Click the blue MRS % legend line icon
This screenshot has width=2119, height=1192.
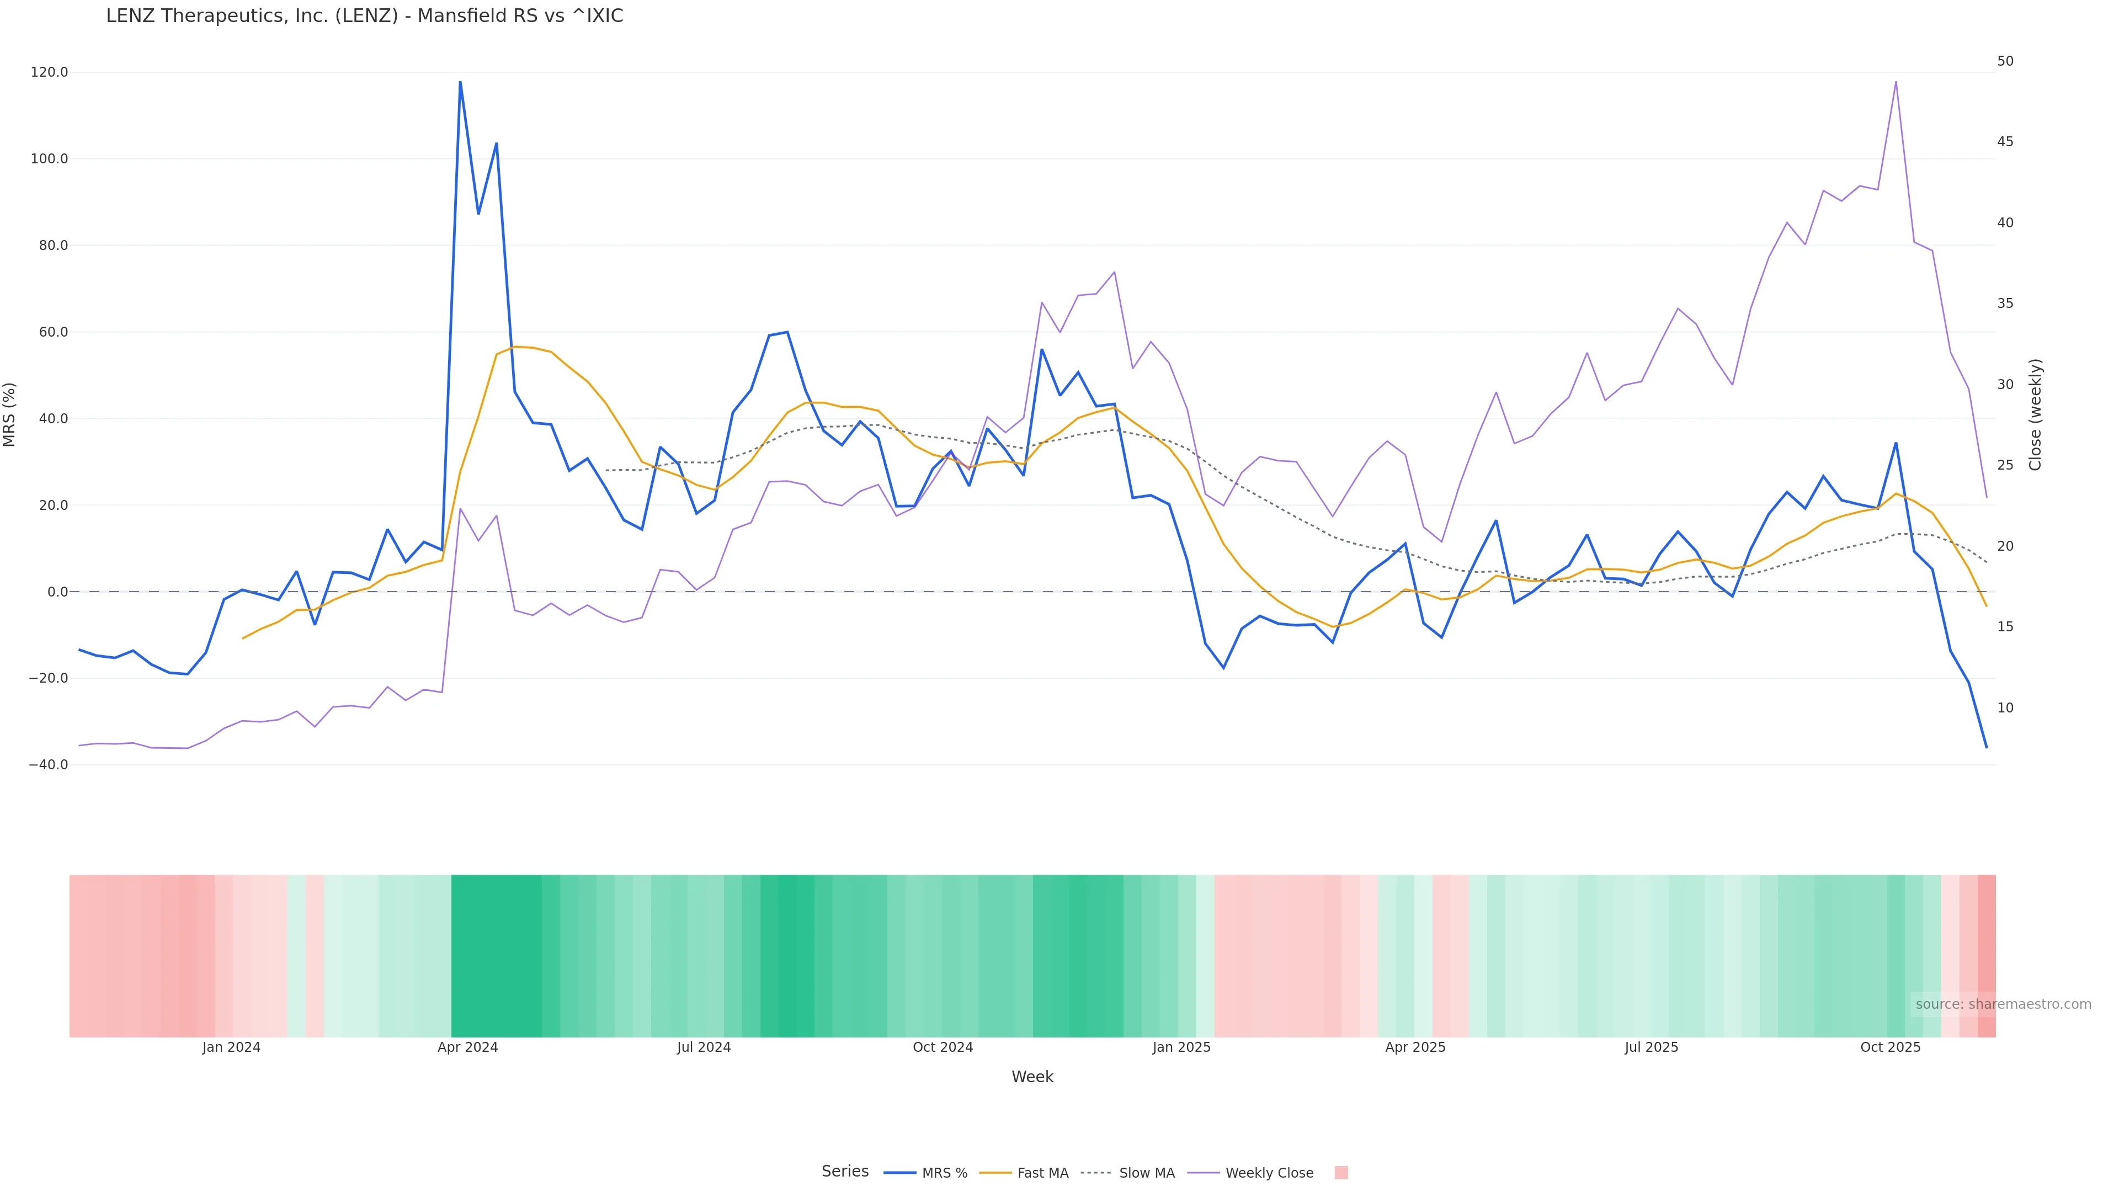pos(900,1173)
